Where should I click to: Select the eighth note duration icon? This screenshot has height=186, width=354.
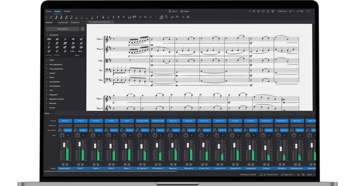(71, 17)
